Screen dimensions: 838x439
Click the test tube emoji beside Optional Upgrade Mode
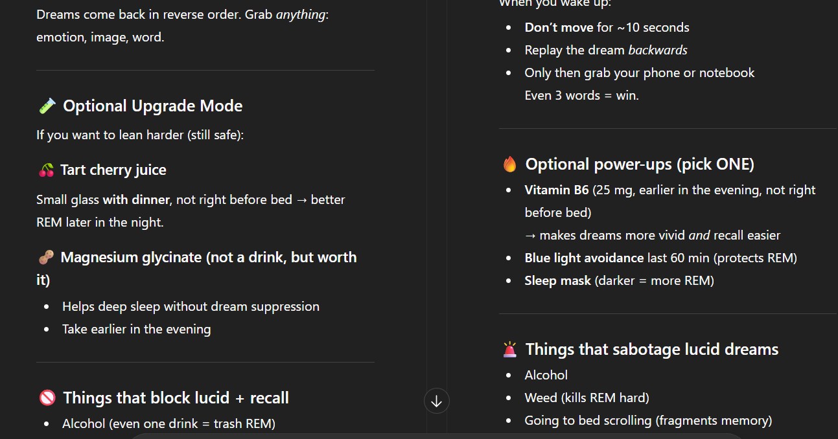coord(47,106)
